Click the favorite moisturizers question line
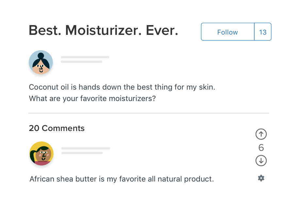The image size is (292, 204). pyautogui.click(x=92, y=98)
